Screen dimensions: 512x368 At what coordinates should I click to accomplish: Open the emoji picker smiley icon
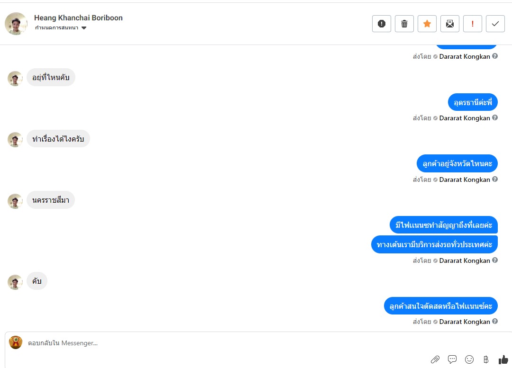[469, 359]
